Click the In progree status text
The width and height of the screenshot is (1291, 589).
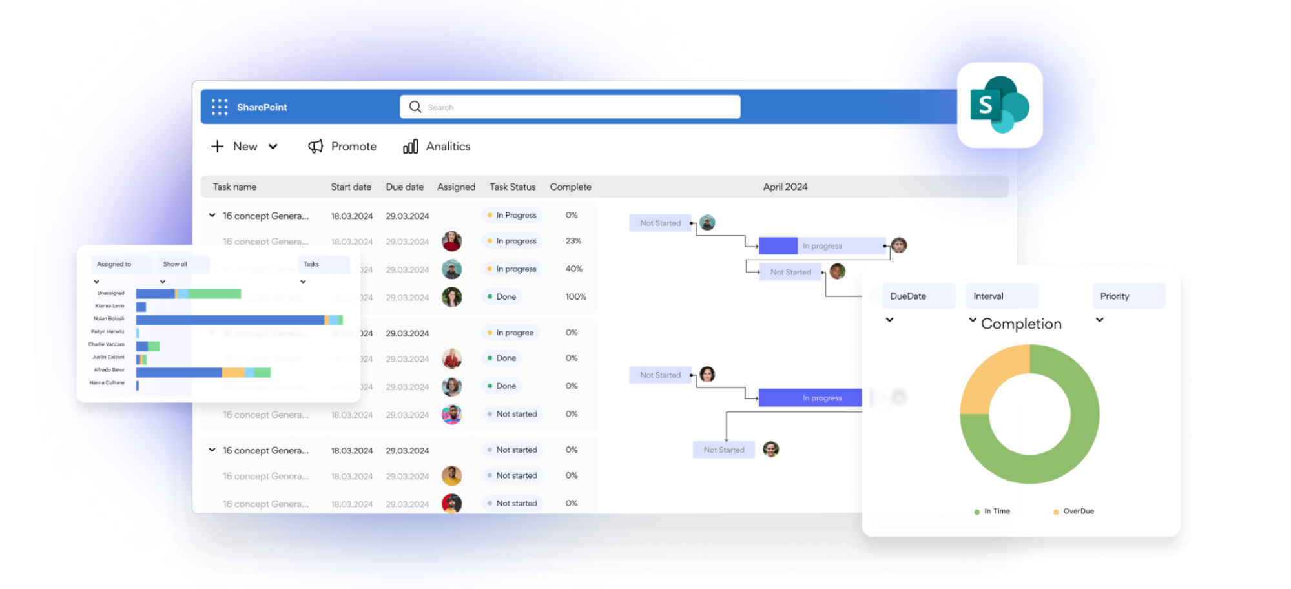pos(515,333)
